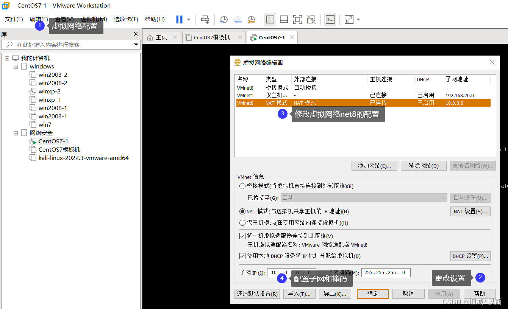Click the show thumbnail bar icon
This screenshot has height=309, width=508.
pyautogui.click(x=284, y=19)
